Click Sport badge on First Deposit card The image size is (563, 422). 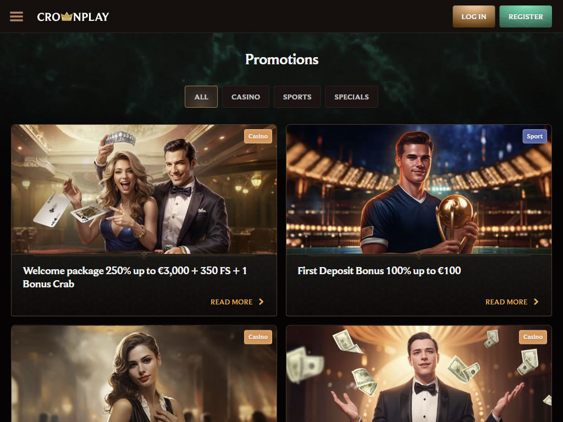tap(534, 136)
